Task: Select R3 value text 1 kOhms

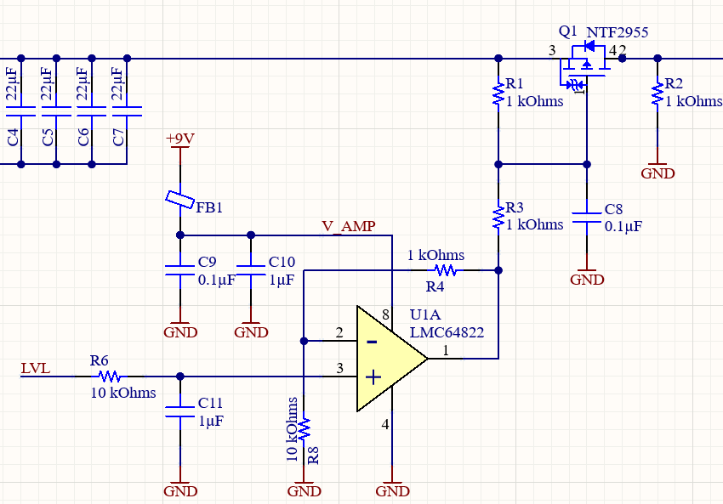Action: pos(535,224)
